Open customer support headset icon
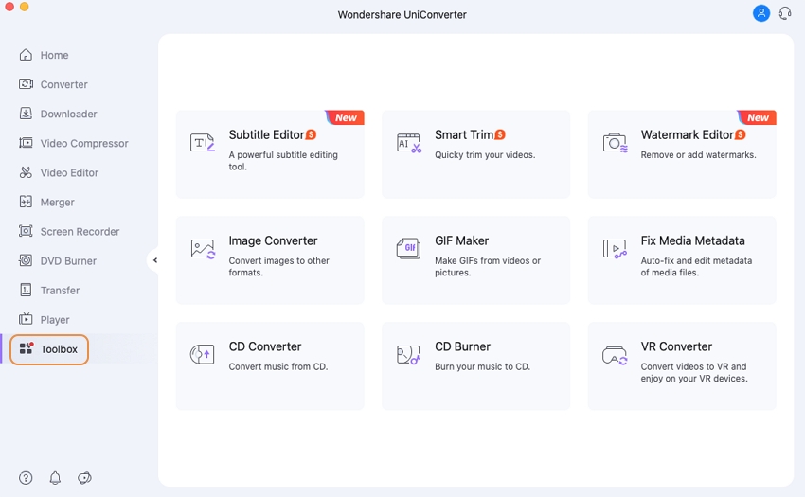Image resolution: width=805 pixels, height=497 pixels. pyautogui.click(x=785, y=13)
